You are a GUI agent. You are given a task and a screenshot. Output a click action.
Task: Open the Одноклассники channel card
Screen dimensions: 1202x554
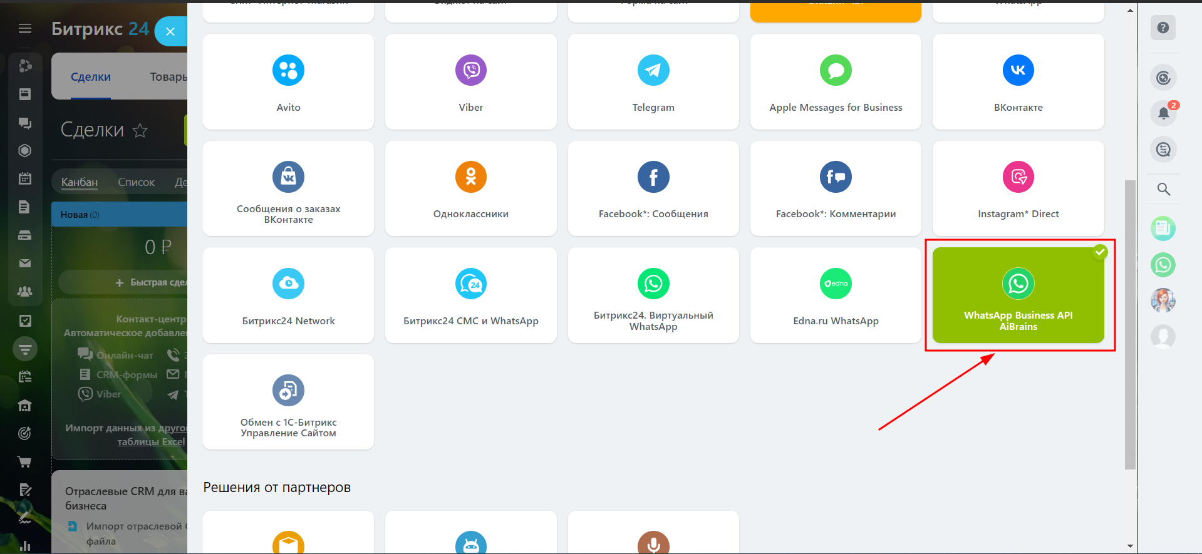click(x=471, y=188)
